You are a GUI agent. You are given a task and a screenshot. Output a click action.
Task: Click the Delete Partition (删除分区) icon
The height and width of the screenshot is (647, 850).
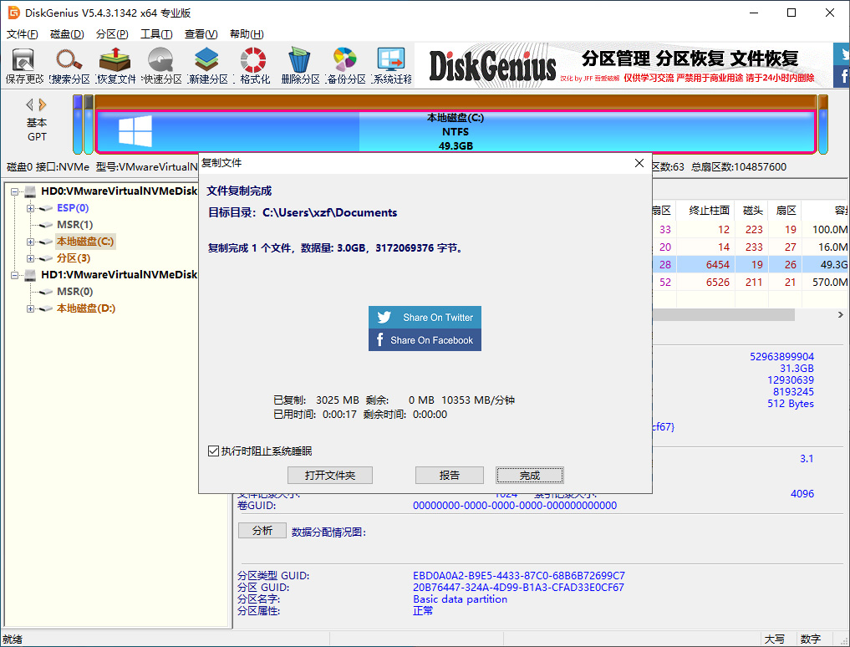click(300, 66)
